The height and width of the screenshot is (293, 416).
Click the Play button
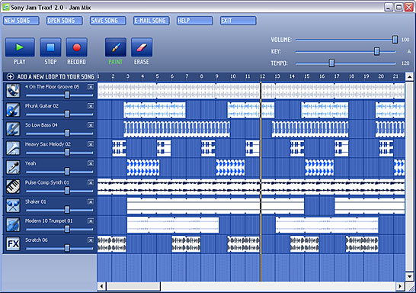20,47
